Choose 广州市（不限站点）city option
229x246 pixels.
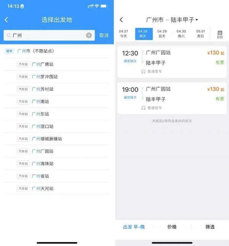pos(57,51)
